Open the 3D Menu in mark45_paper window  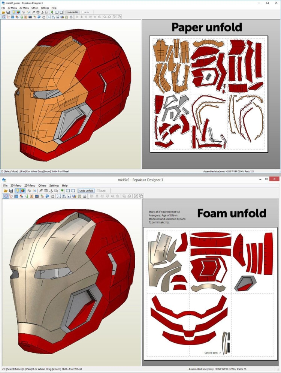click(x=12, y=8)
